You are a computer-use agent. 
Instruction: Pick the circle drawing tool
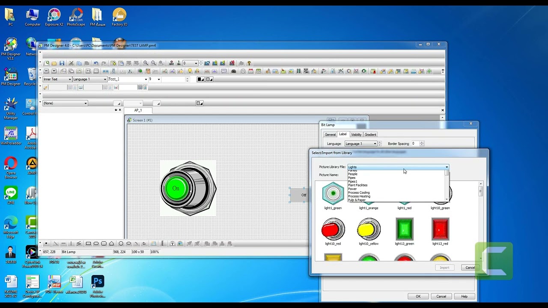coord(121,244)
